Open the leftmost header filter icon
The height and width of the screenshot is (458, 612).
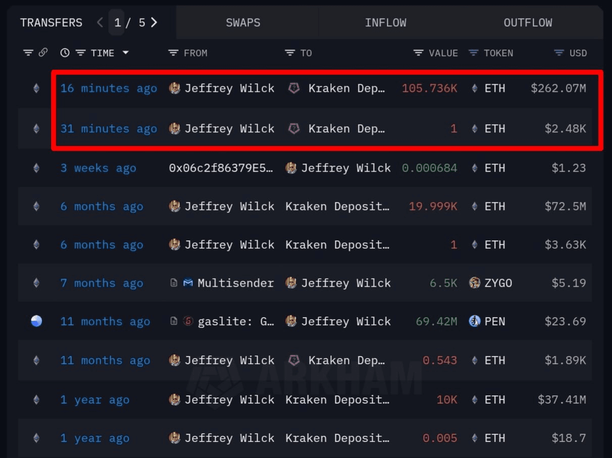coord(28,53)
